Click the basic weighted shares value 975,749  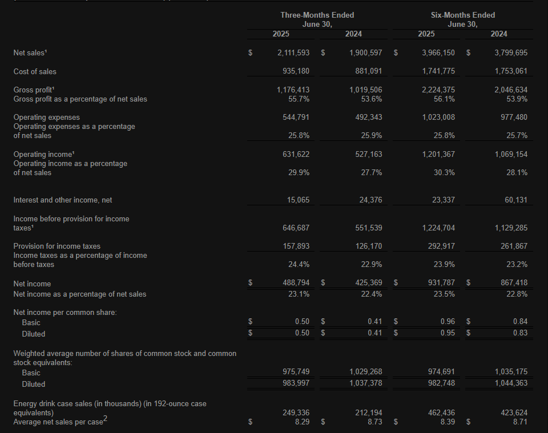point(297,371)
